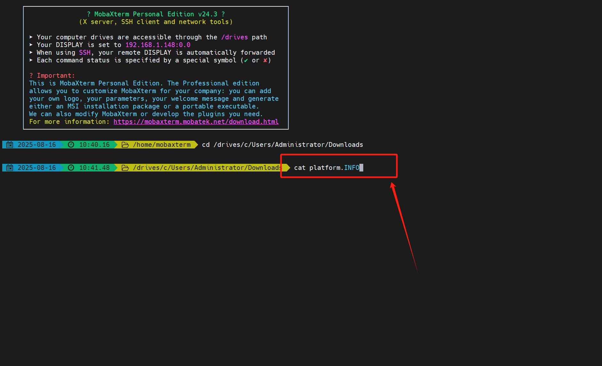The width and height of the screenshot is (602, 366).
Task: Click the 'For more information:' label
Action: (x=69, y=122)
